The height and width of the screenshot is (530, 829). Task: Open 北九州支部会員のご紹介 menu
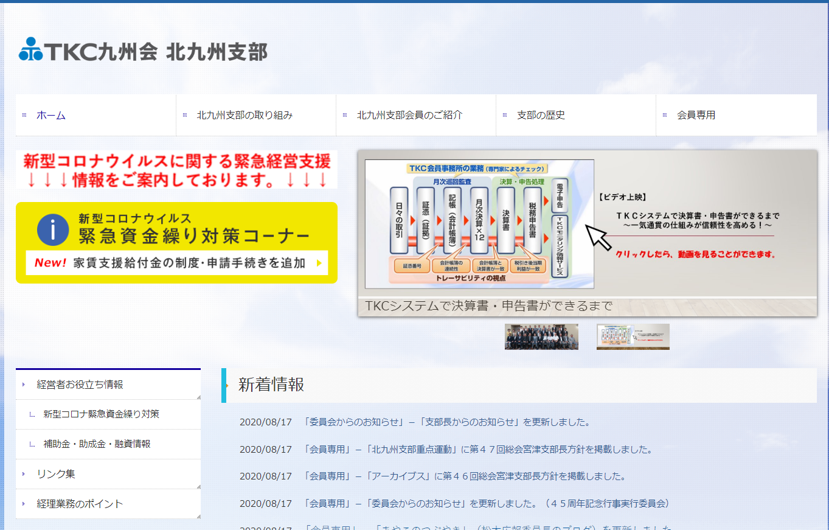[x=416, y=115]
